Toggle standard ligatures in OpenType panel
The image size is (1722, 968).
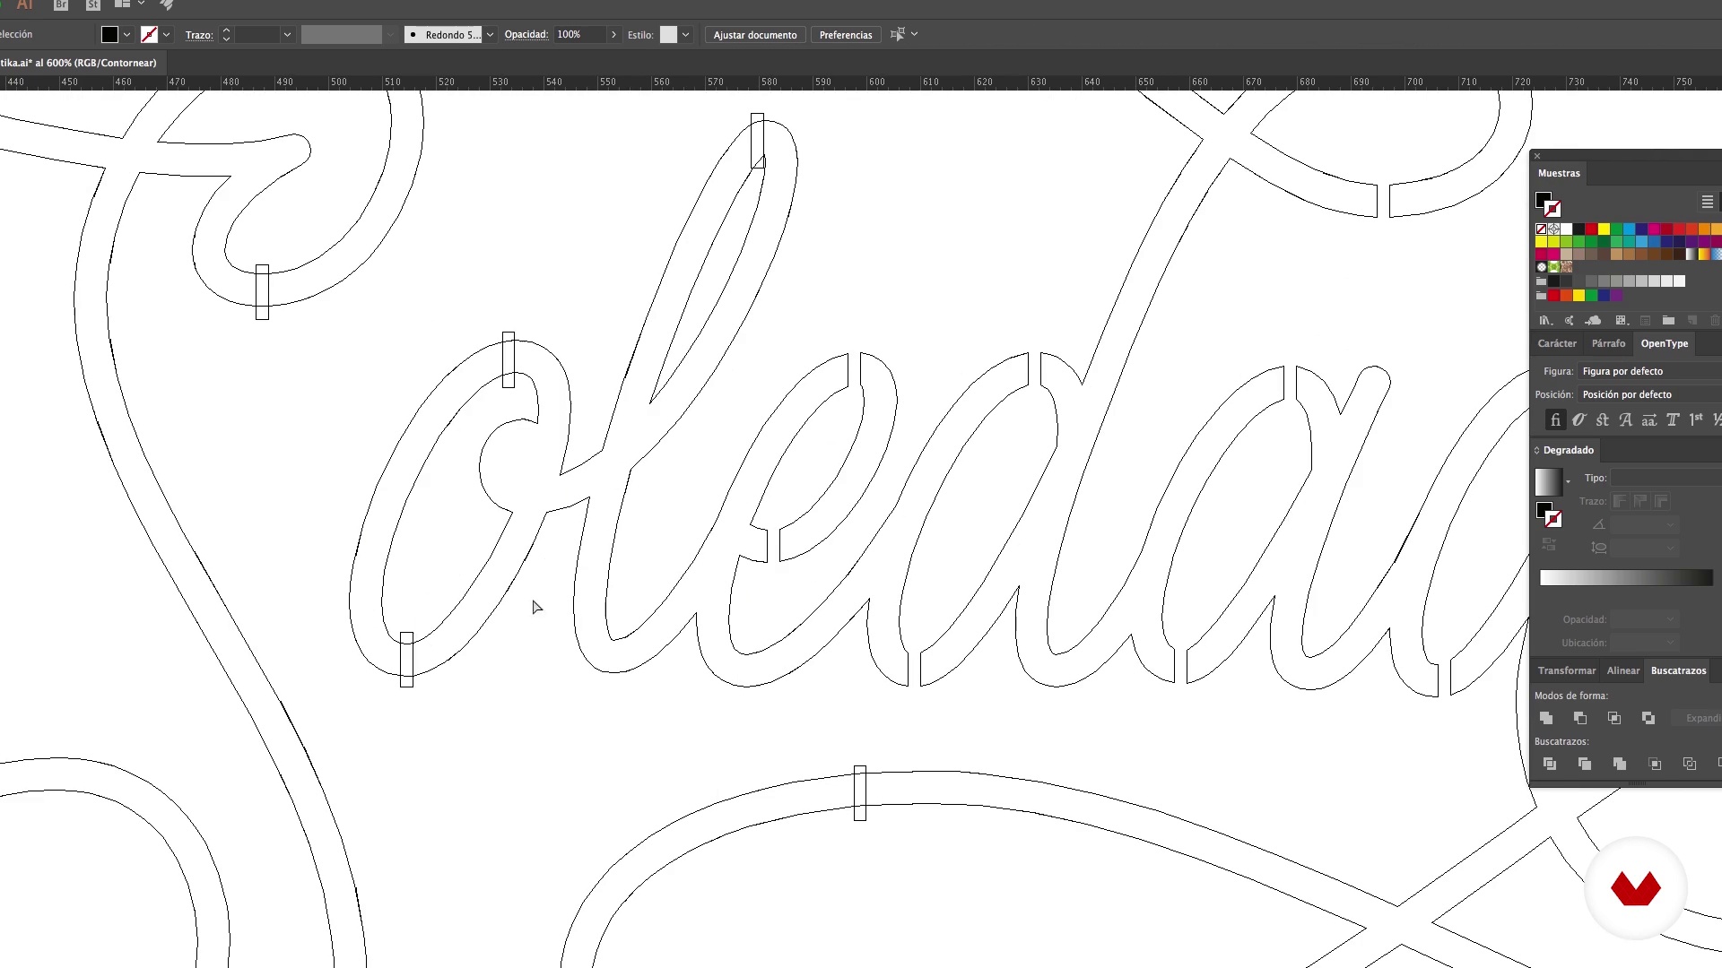pyautogui.click(x=1556, y=419)
